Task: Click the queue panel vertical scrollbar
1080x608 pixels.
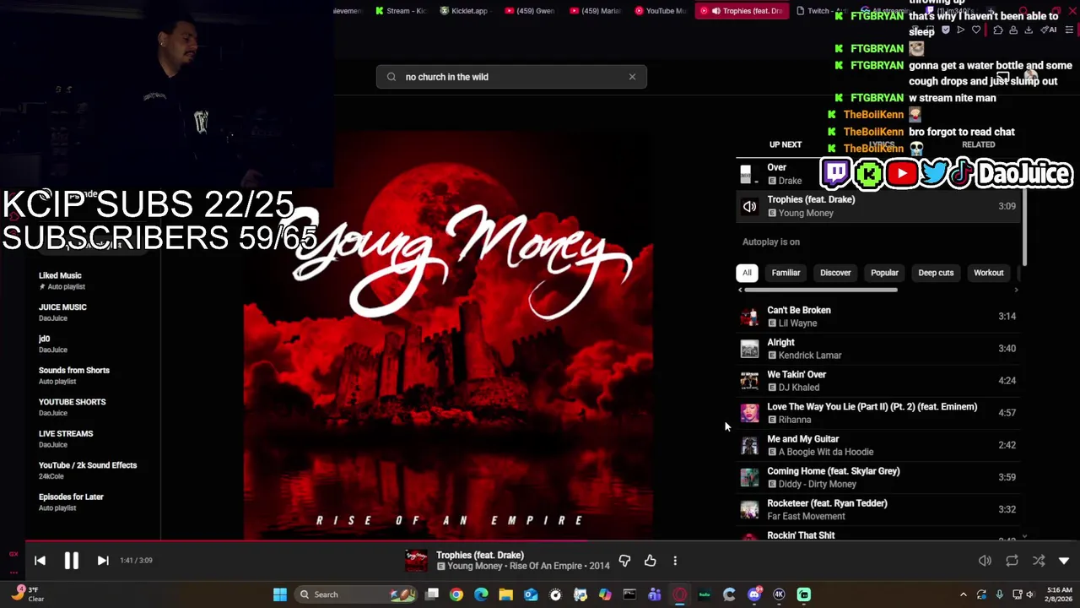Action: click(x=1024, y=228)
